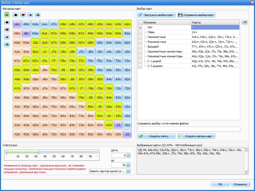Viewport: 255px width, 191px height.
Task: Open the Эквити против одной dropdown
Action: [128, 171]
